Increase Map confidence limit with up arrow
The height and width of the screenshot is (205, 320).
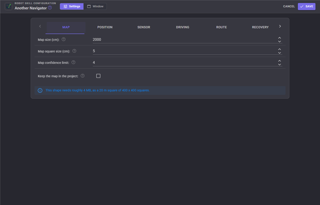(280, 61)
